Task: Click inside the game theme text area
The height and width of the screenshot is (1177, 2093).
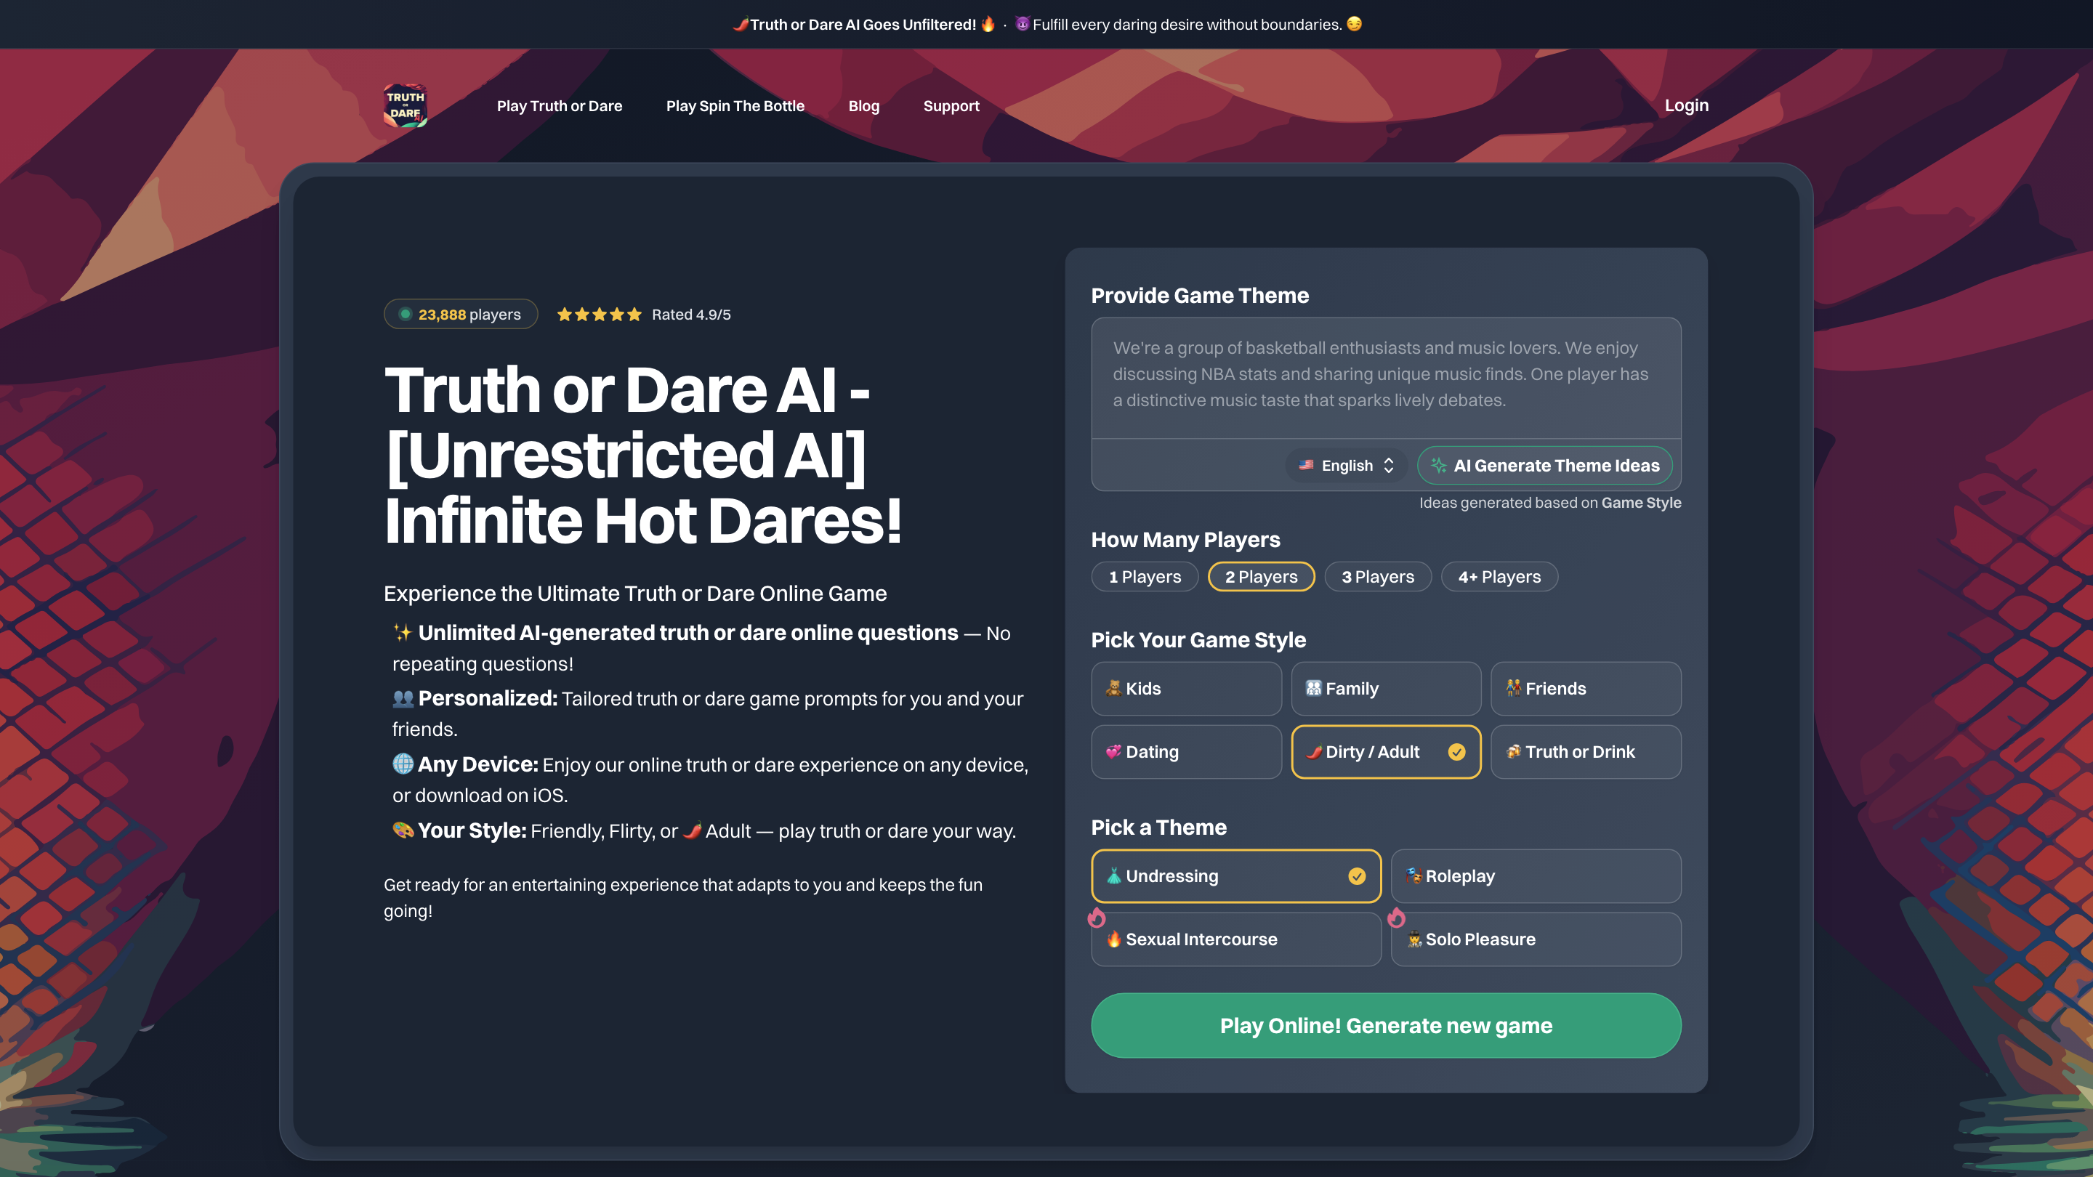Action: [1386, 378]
